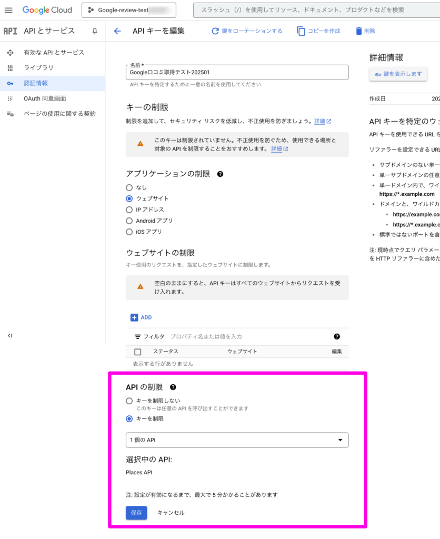Screen dimensions: 440x539
Task: Click the Places API selected entry
Action: pos(139,472)
